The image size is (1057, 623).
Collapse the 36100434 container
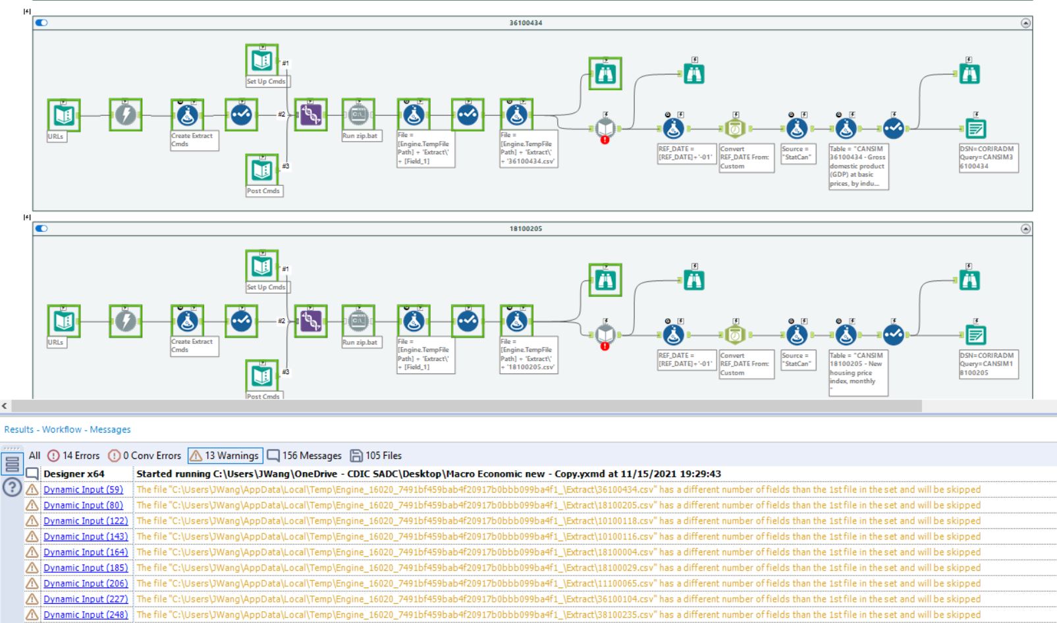(x=1025, y=22)
